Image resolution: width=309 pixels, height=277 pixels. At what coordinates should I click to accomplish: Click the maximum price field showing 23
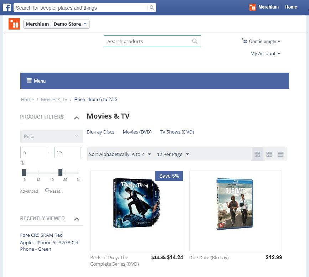point(67,152)
